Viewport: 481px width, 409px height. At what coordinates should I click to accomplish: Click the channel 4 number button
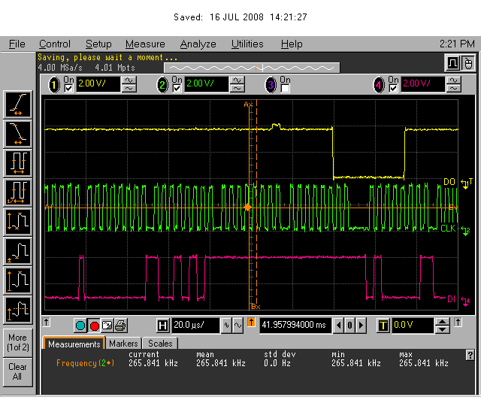point(379,85)
